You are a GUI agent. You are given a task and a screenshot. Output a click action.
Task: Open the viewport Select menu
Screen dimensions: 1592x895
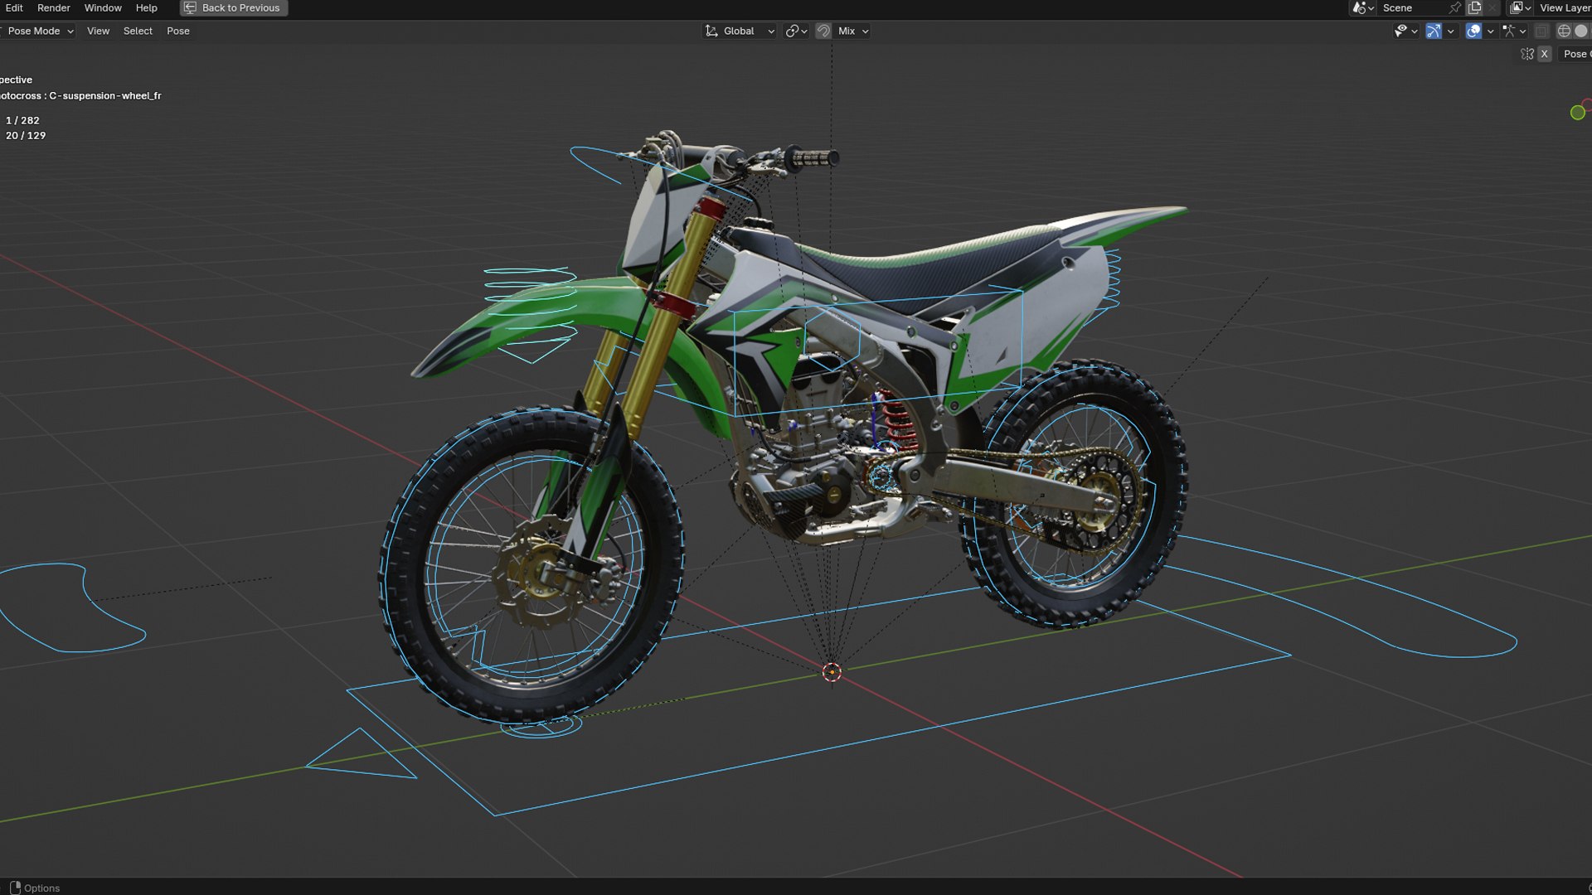pos(138,31)
